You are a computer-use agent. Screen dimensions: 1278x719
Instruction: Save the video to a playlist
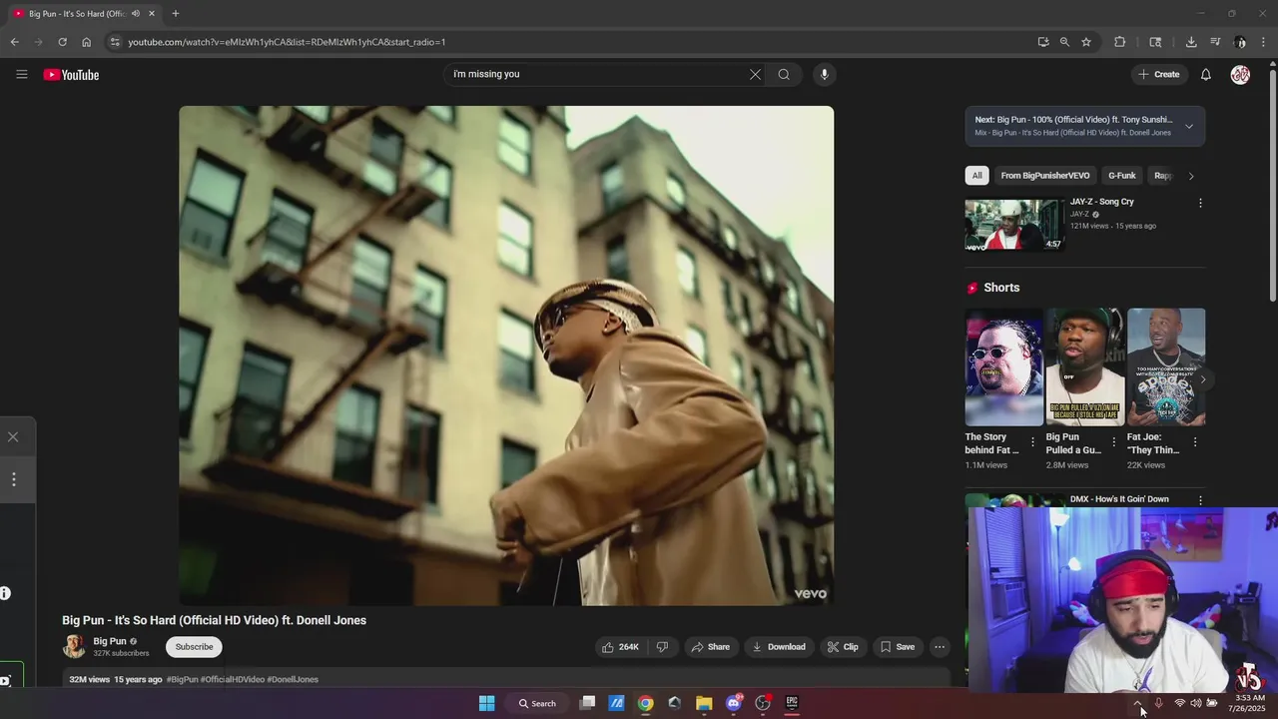898,647
